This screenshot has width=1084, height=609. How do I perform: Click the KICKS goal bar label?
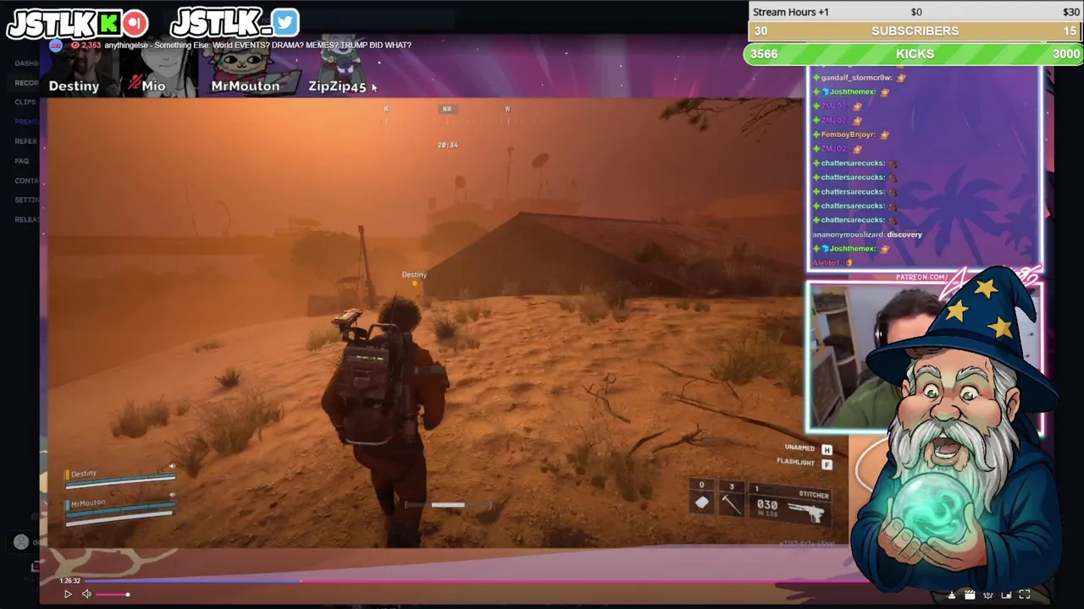pyautogui.click(x=915, y=53)
